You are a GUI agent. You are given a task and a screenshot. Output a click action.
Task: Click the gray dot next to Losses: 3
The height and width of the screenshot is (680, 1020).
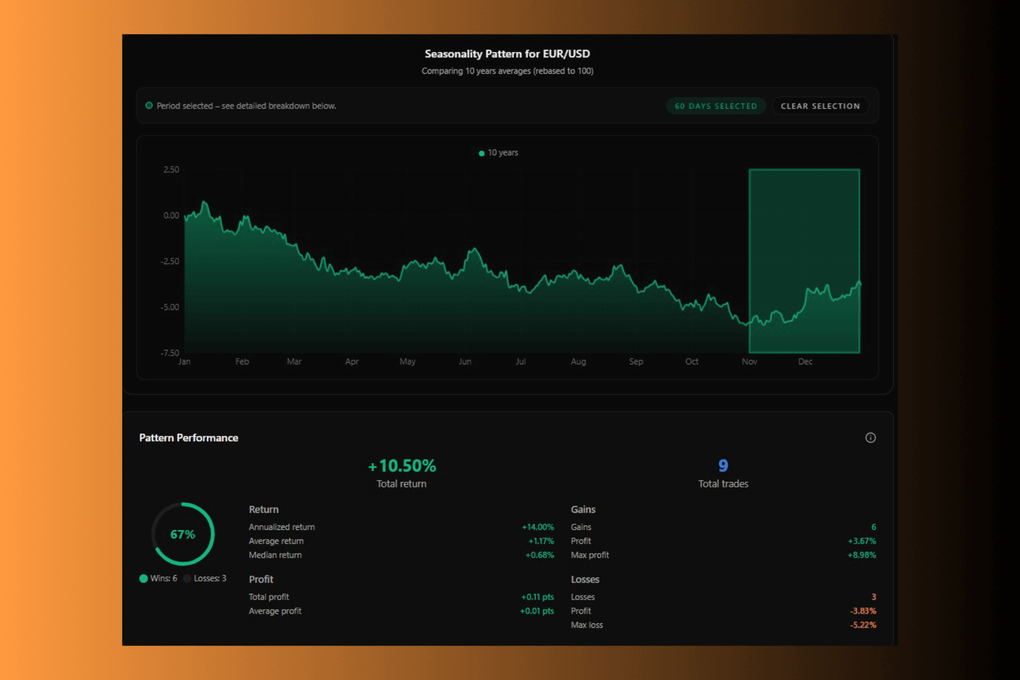(x=188, y=579)
